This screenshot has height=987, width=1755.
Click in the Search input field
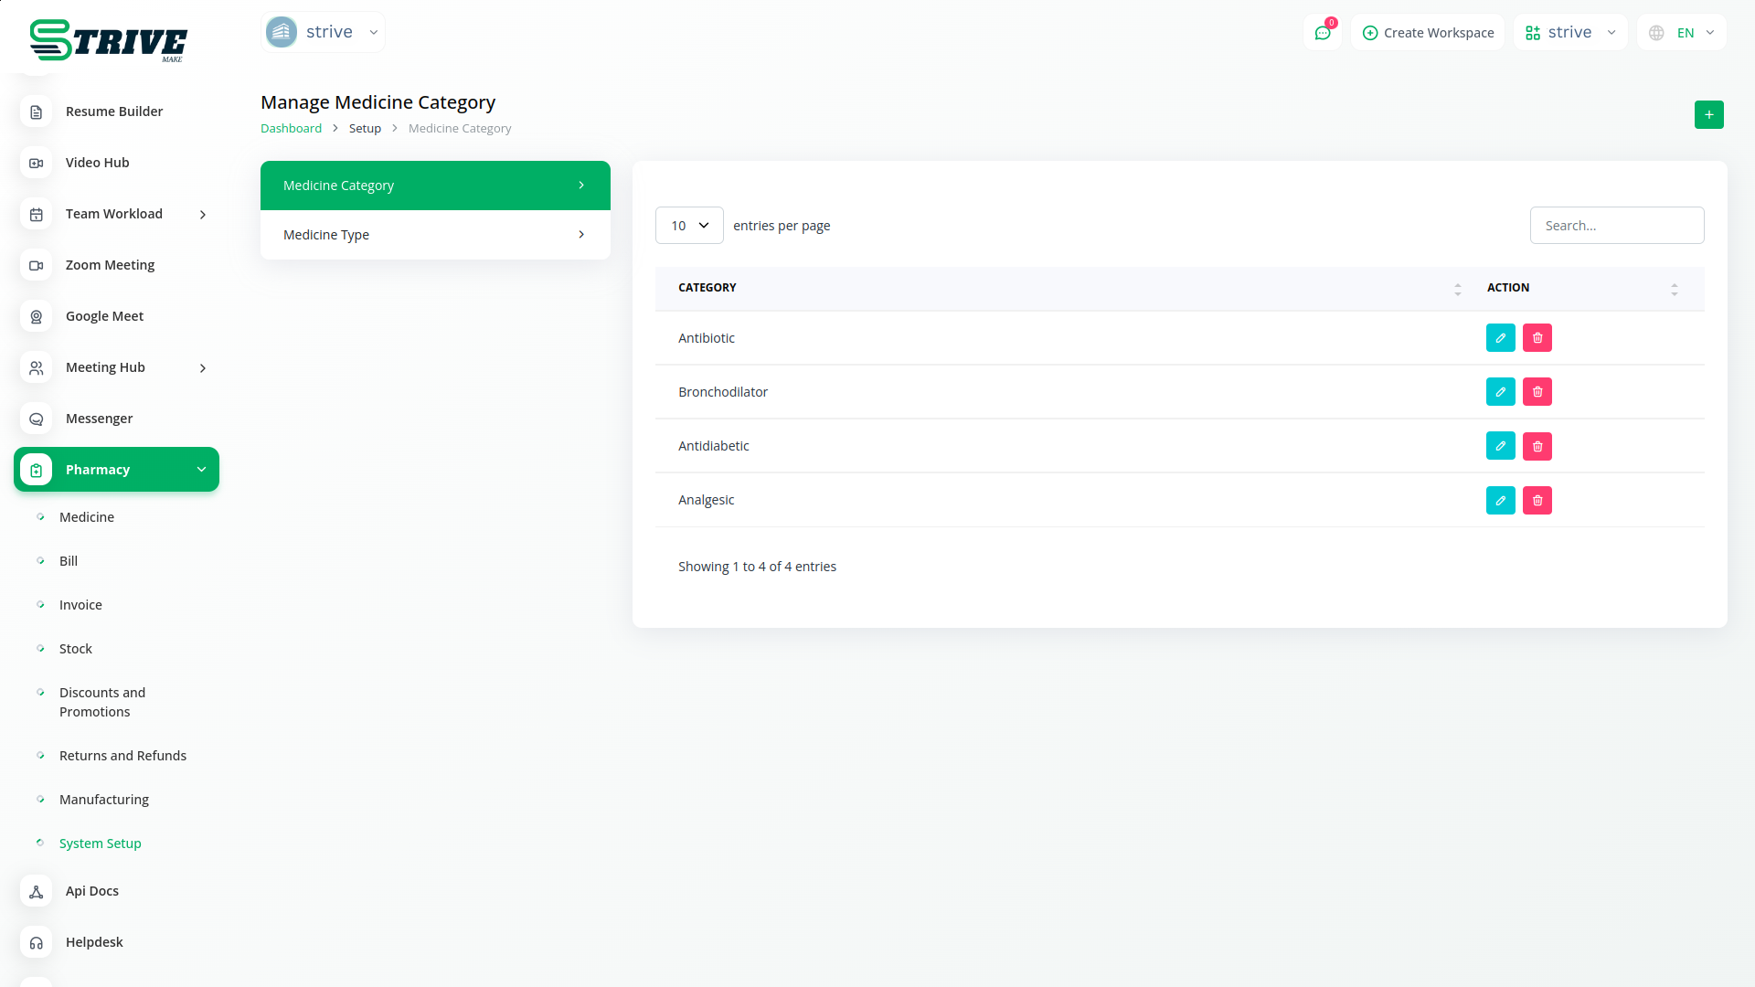click(1616, 226)
